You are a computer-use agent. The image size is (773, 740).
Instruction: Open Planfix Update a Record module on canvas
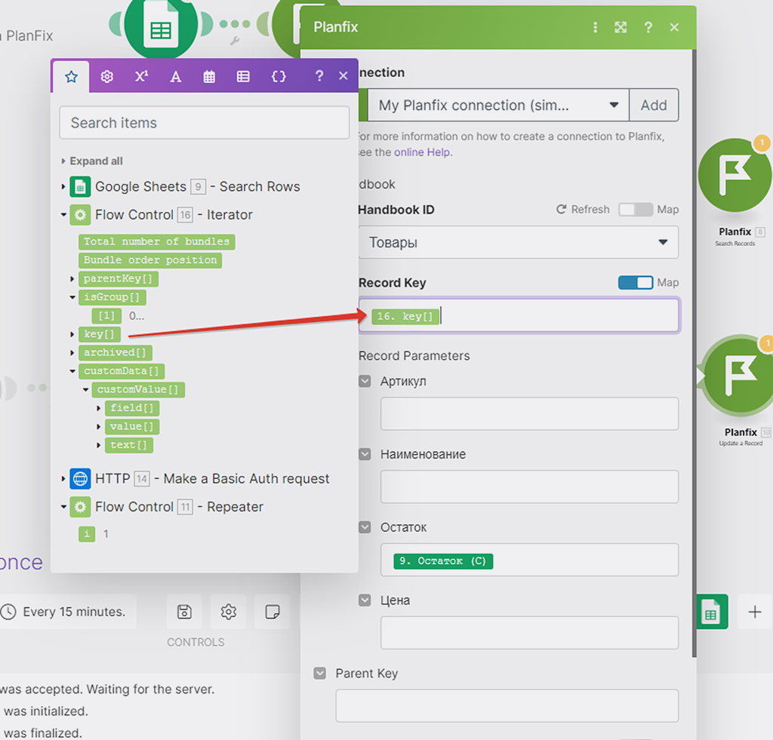tap(740, 376)
